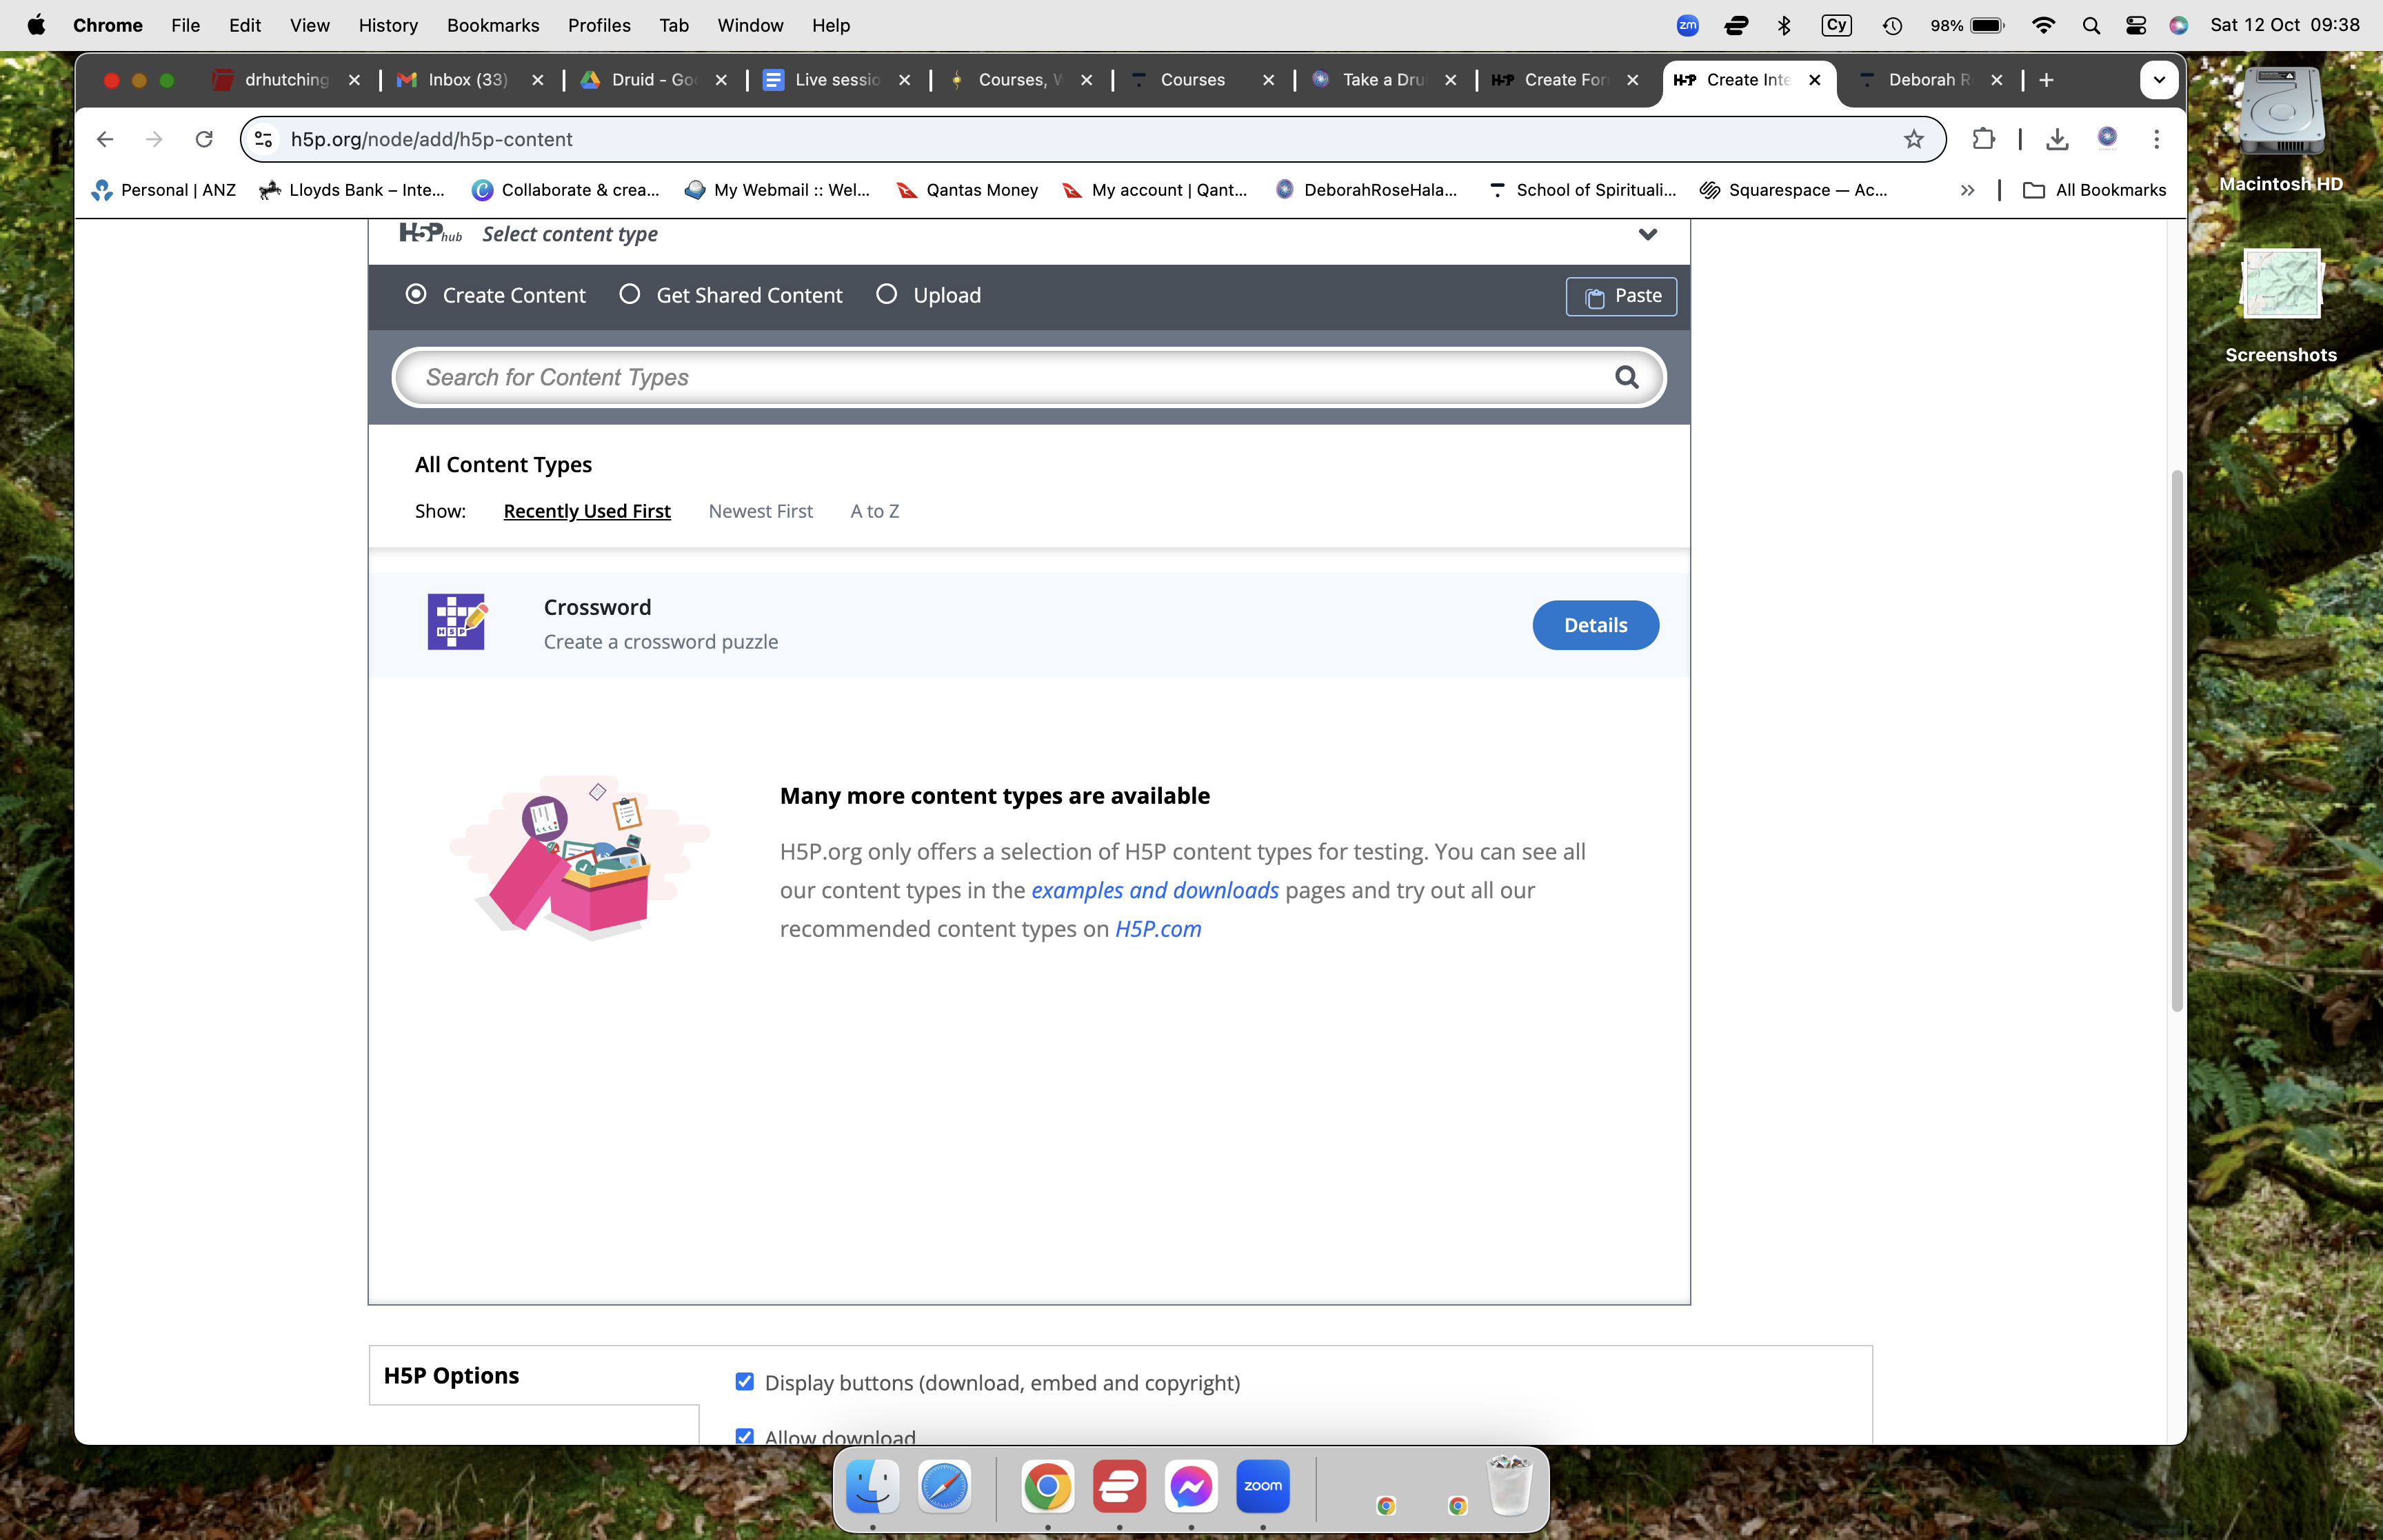Toggle the Allow download checkbox
The image size is (2383, 1540).
click(x=744, y=1436)
